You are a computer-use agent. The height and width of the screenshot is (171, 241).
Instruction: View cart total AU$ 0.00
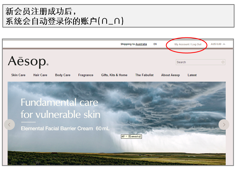tap(216, 44)
